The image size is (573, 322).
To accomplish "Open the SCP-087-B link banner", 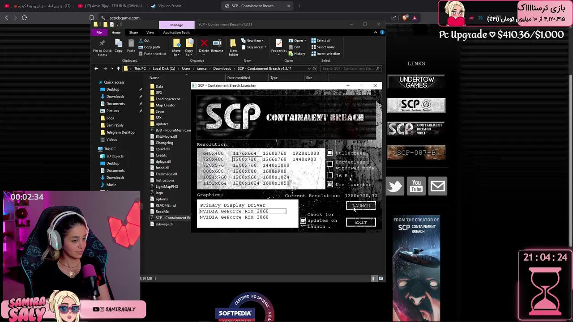I will (416, 153).
